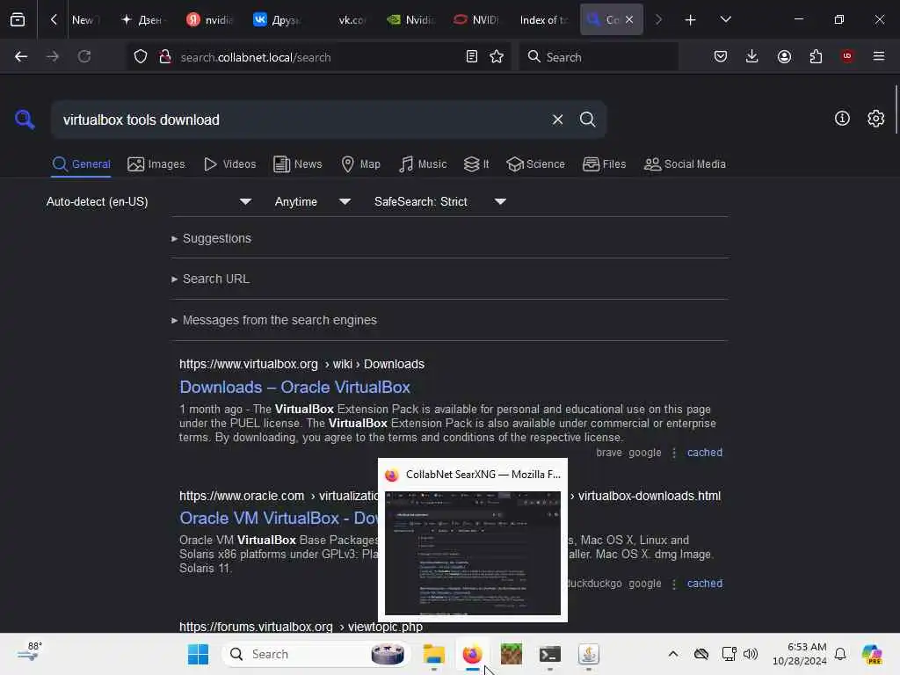Switch to the NVIDIA browser tab

[x=475, y=20]
